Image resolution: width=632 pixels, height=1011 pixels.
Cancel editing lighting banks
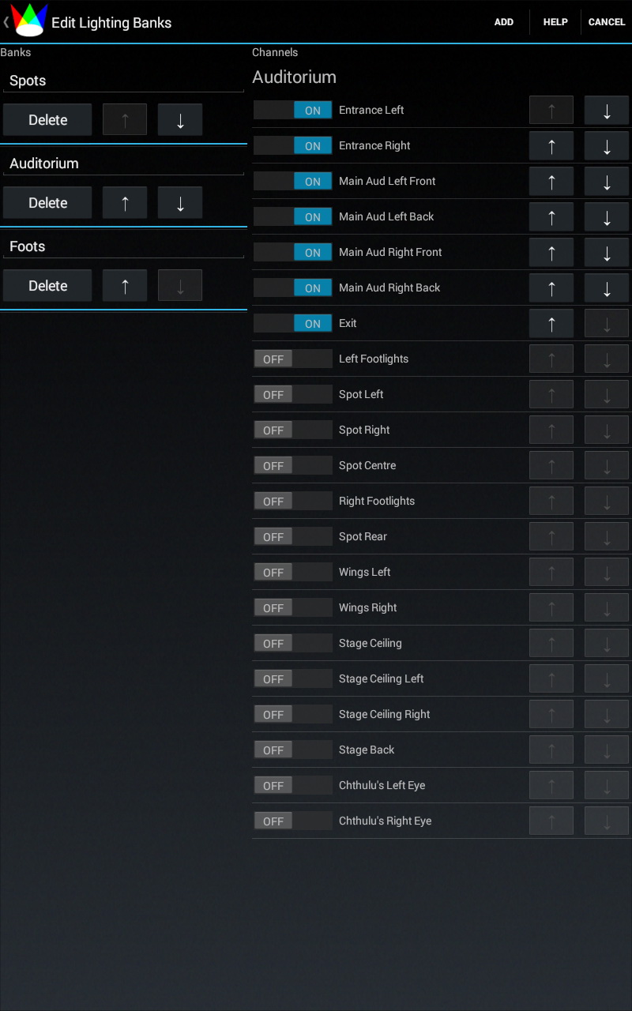pyautogui.click(x=607, y=21)
